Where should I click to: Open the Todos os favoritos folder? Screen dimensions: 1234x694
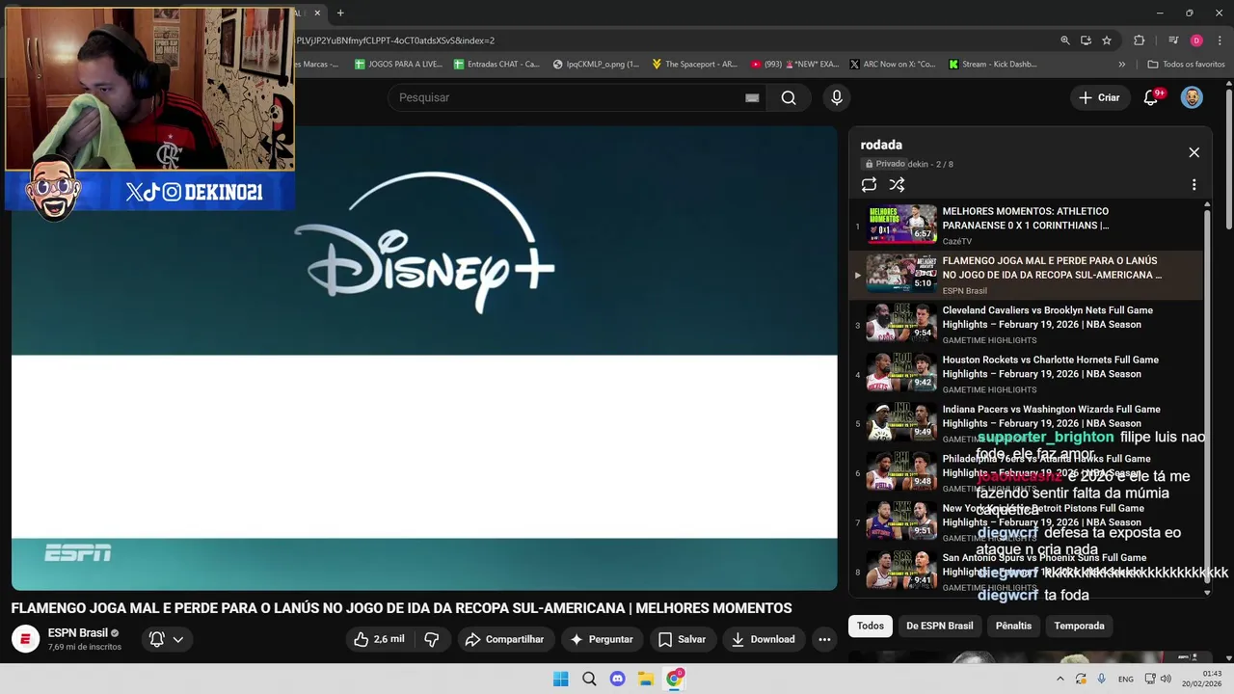click(x=1187, y=65)
